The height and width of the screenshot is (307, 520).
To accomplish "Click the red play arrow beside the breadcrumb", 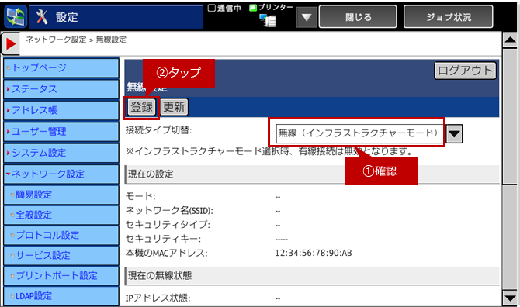I will pyautogui.click(x=11, y=43).
